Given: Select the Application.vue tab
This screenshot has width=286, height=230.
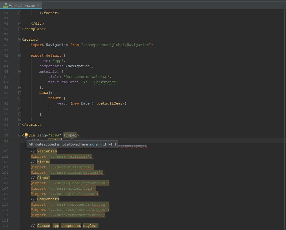Looking at the screenshot, I should [x=21, y=5].
